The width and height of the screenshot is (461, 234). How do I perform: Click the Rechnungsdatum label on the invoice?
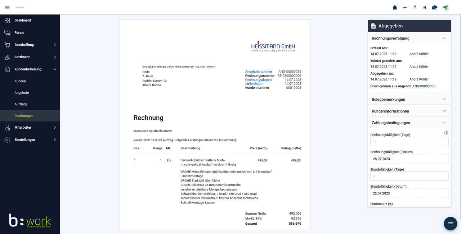click(x=259, y=80)
